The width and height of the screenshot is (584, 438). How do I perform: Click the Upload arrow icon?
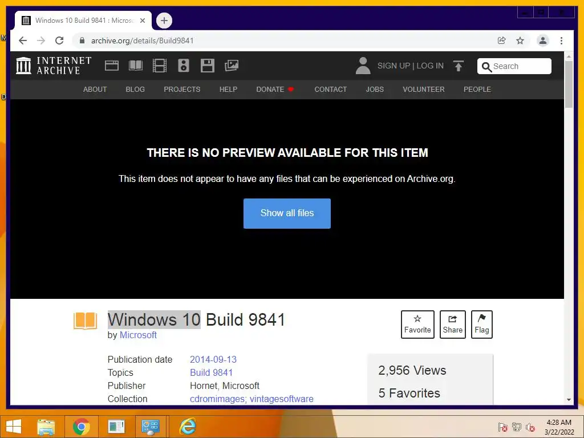[459, 66]
